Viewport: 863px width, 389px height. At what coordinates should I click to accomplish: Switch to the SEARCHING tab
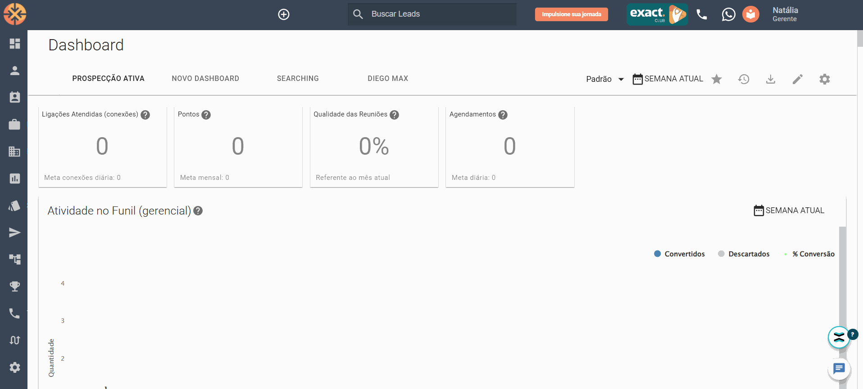pos(298,79)
